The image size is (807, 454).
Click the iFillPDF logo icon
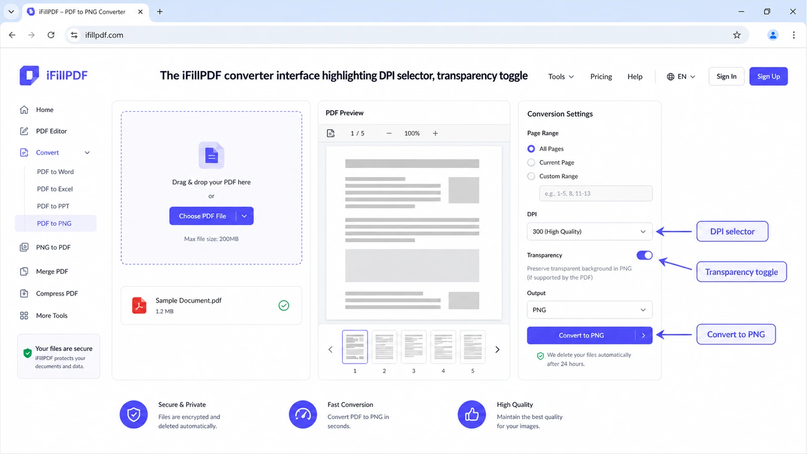click(29, 76)
